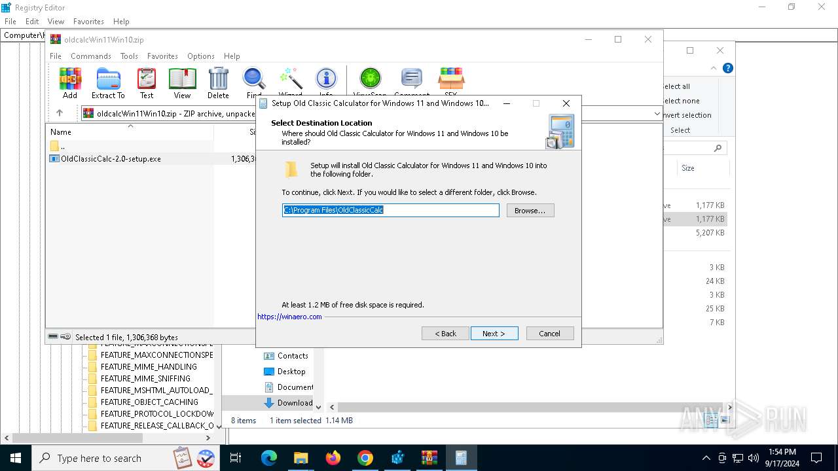
Task: Click the Back button in setup wizard
Action: 446,334
